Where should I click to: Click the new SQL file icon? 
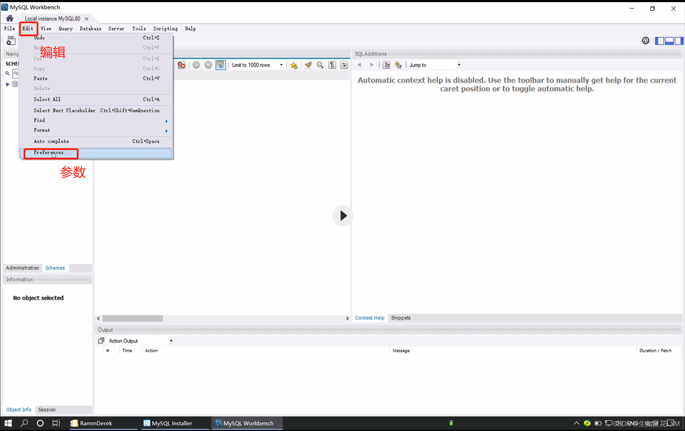click(x=11, y=41)
